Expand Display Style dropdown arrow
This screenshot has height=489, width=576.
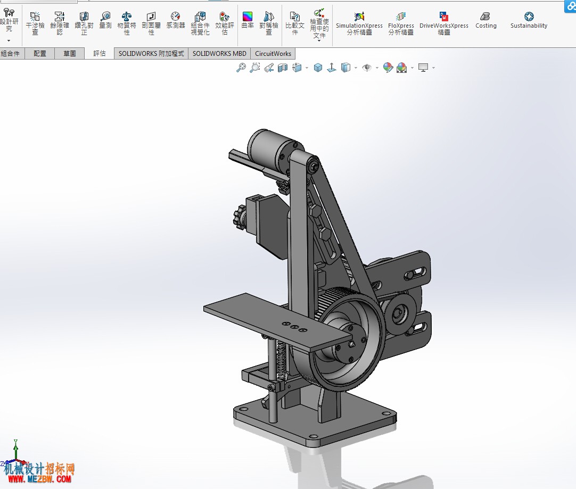pyautogui.click(x=356, y=68)
